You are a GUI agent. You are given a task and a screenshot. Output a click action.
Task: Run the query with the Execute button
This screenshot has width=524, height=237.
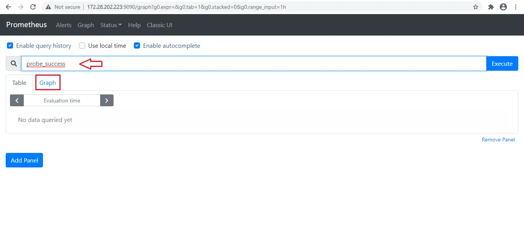[x=502, y=64]
